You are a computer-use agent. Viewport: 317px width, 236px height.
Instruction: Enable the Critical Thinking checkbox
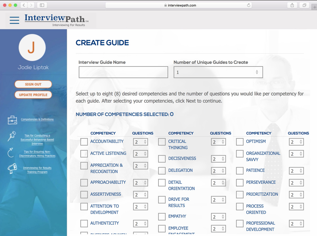[162, 142]
